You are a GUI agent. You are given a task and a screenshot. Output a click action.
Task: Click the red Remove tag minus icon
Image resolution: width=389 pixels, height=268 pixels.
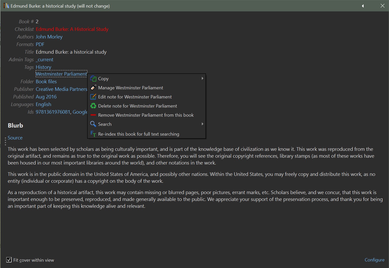(93, 115)
